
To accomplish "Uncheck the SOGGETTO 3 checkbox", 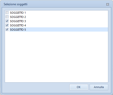I will pyautogui.click(x=7, y=21).
